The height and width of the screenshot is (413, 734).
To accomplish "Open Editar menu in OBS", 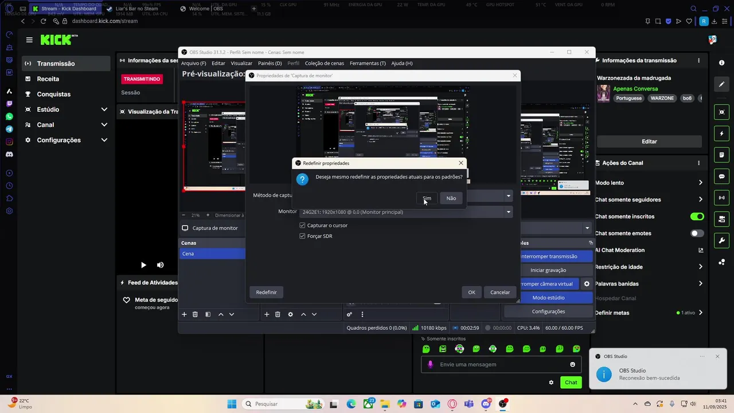I will pos(218,63).
